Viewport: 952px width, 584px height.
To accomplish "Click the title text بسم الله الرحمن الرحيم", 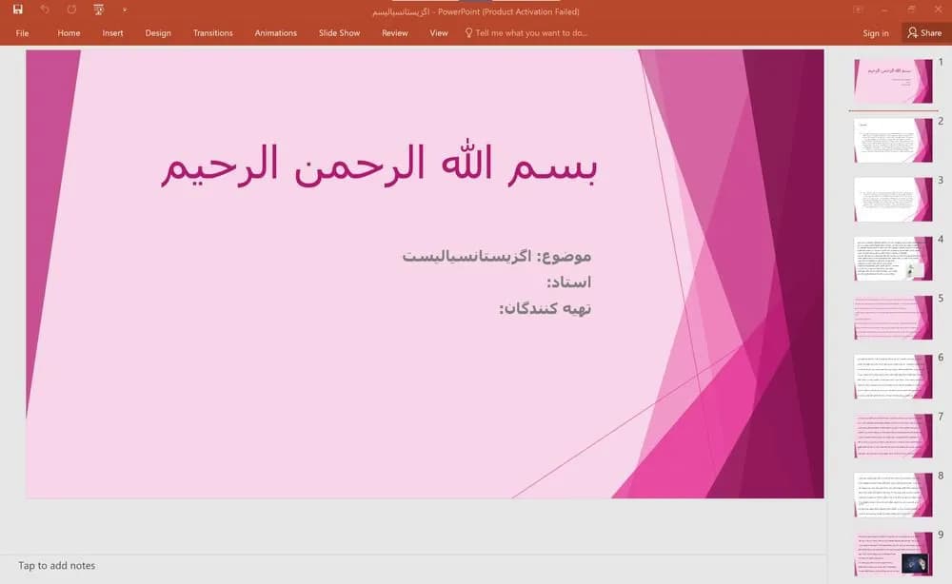I will [379, 164].
